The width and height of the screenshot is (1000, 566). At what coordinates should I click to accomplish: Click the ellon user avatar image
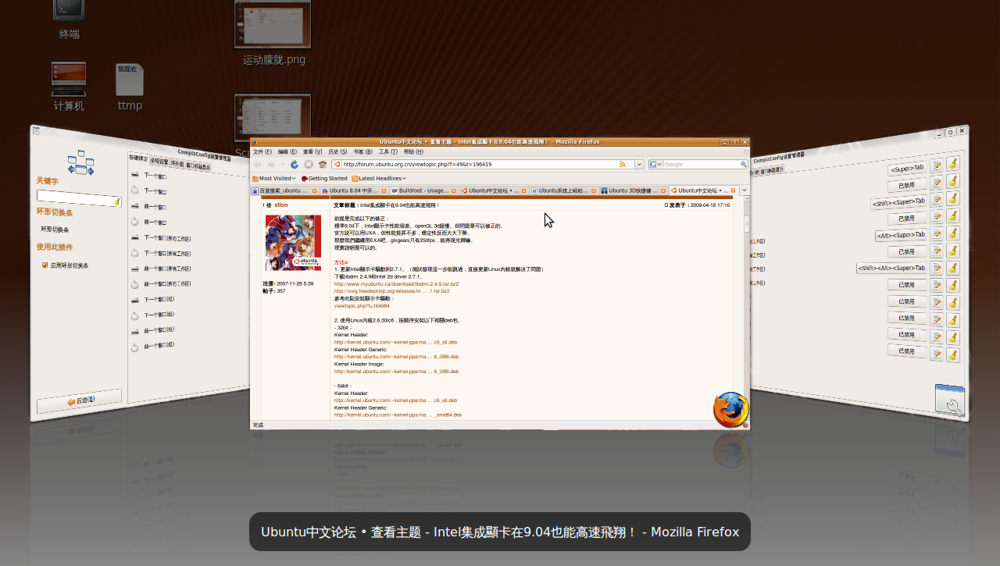pos(293,243)
